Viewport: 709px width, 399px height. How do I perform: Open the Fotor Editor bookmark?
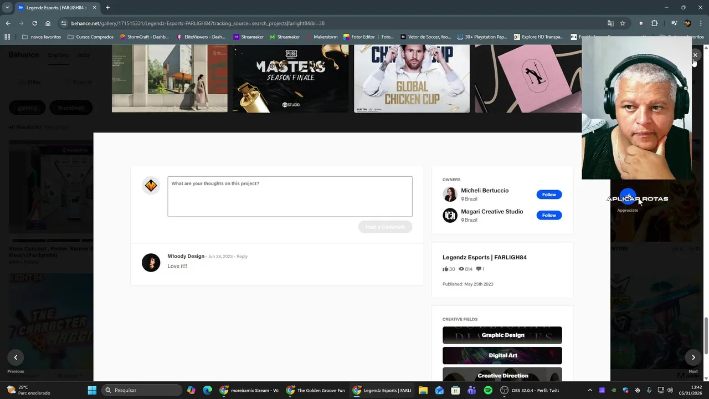point(368,37)
